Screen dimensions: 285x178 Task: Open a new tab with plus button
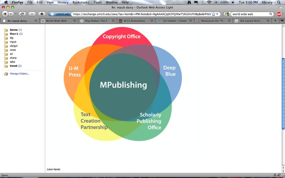point(275,21)
